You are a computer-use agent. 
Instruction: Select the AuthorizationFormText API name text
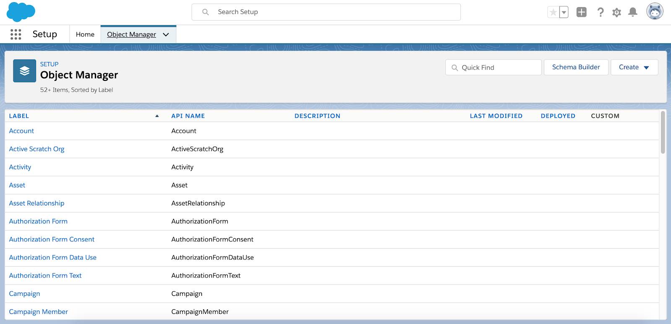(206, 275)
